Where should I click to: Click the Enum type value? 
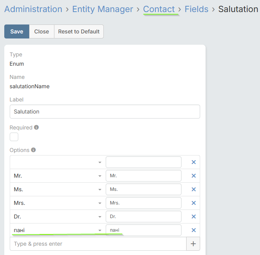17,64
